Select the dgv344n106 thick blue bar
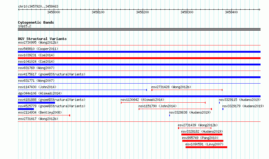The height and width of the screenshot is (159, 269). coord(139,96)
